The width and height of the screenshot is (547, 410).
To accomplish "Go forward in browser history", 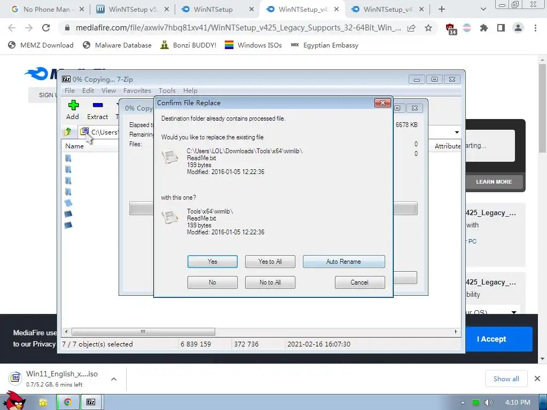I will [x=29, y=28].
